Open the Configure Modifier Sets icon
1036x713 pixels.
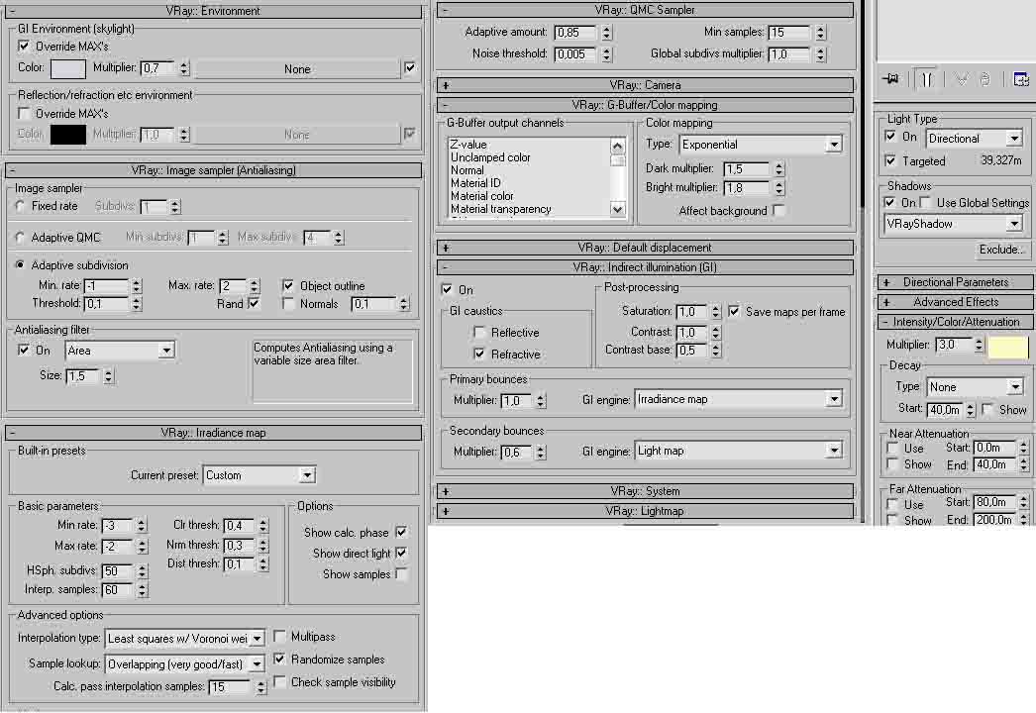point(1021,79)
